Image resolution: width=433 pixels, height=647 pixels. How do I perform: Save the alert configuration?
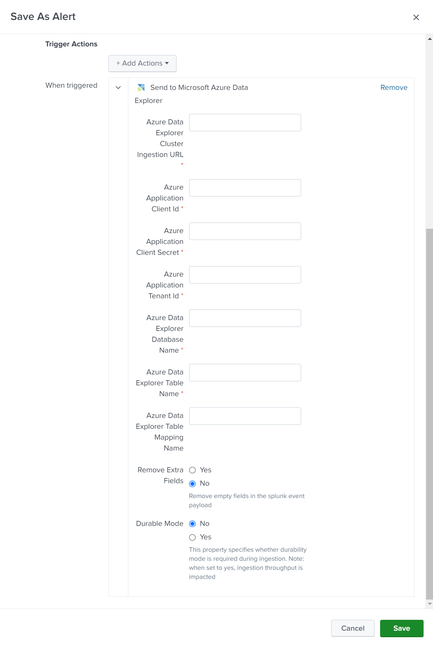click(x=401, y=628)
